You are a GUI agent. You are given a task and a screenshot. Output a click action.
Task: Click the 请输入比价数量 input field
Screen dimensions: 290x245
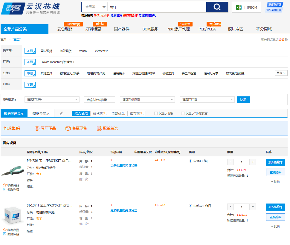(x=100, y=99)
